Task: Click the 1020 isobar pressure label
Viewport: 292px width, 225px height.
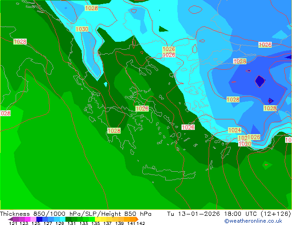Action: point(245,144)
